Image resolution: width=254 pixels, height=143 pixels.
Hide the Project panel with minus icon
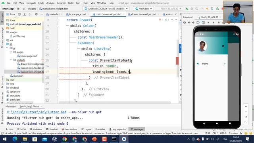[41, 14]
